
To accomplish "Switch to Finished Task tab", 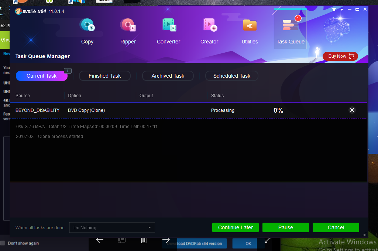I will [x=104, y=76].
